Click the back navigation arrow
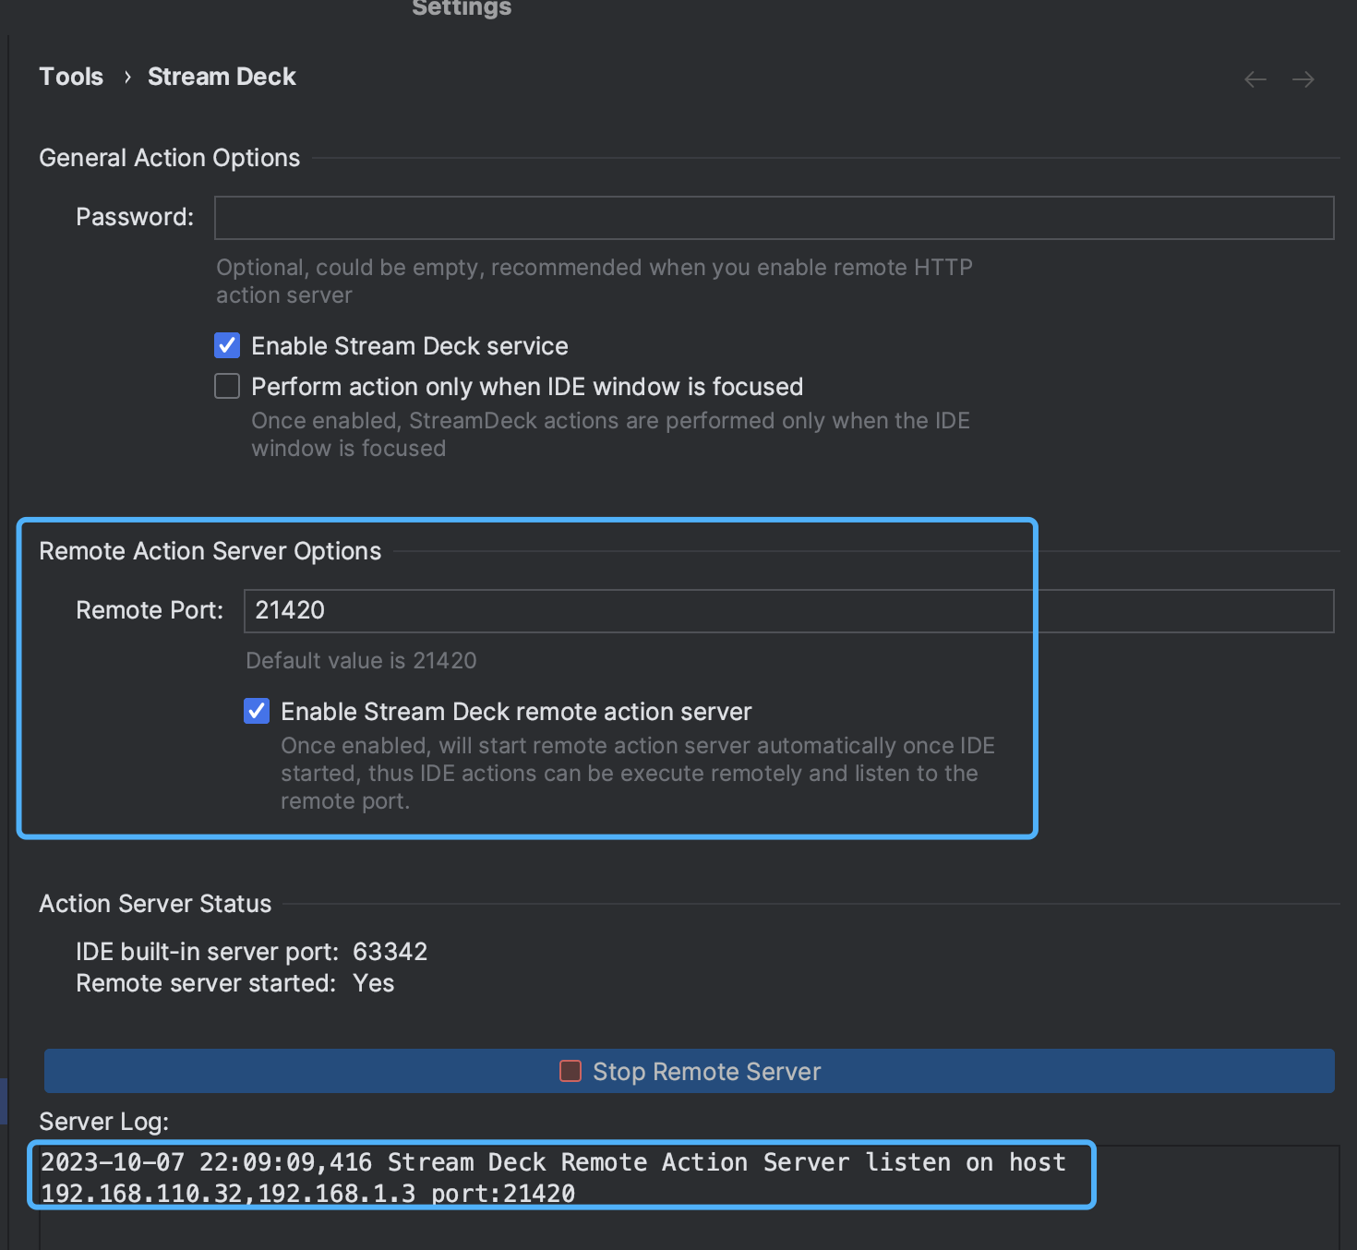The width and height of the screenshot is (1357, 1250). pyautogui.click(x=1255, y=79)
